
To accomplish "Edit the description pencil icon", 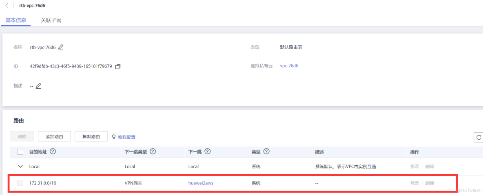I will 38,86.
